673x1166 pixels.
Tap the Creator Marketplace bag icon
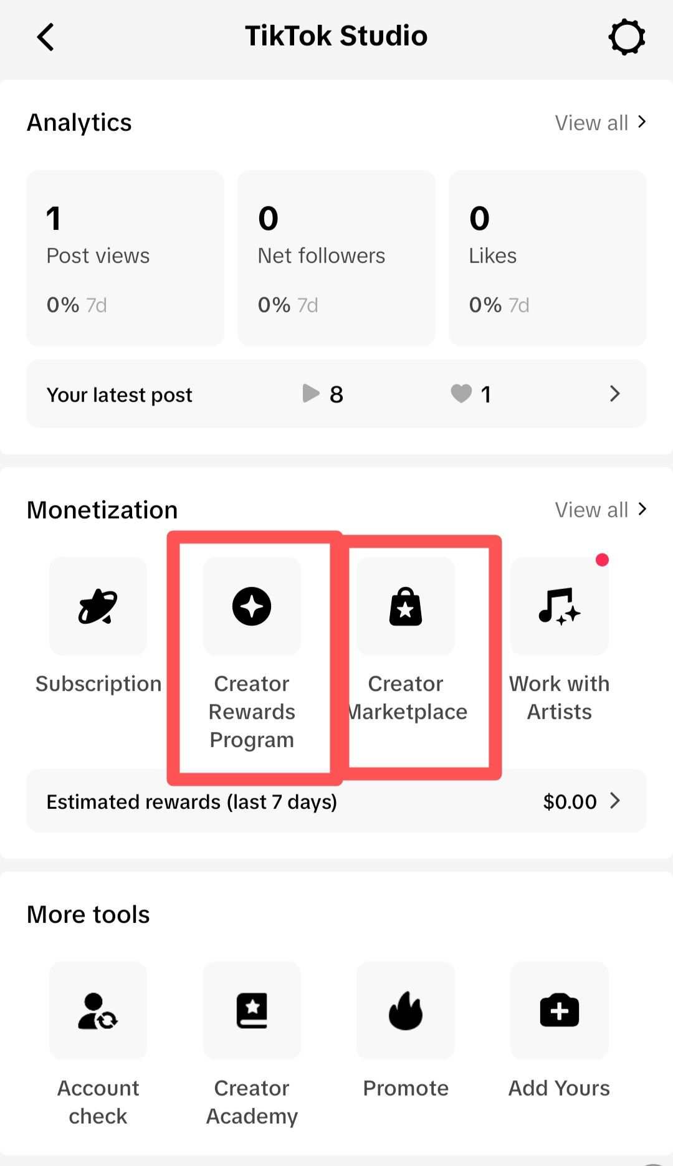click(x=406, y=606)
